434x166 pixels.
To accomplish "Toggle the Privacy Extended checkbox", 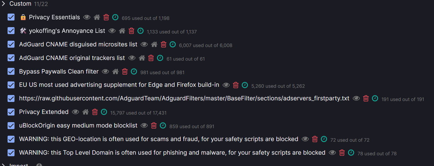I will 11,112.
